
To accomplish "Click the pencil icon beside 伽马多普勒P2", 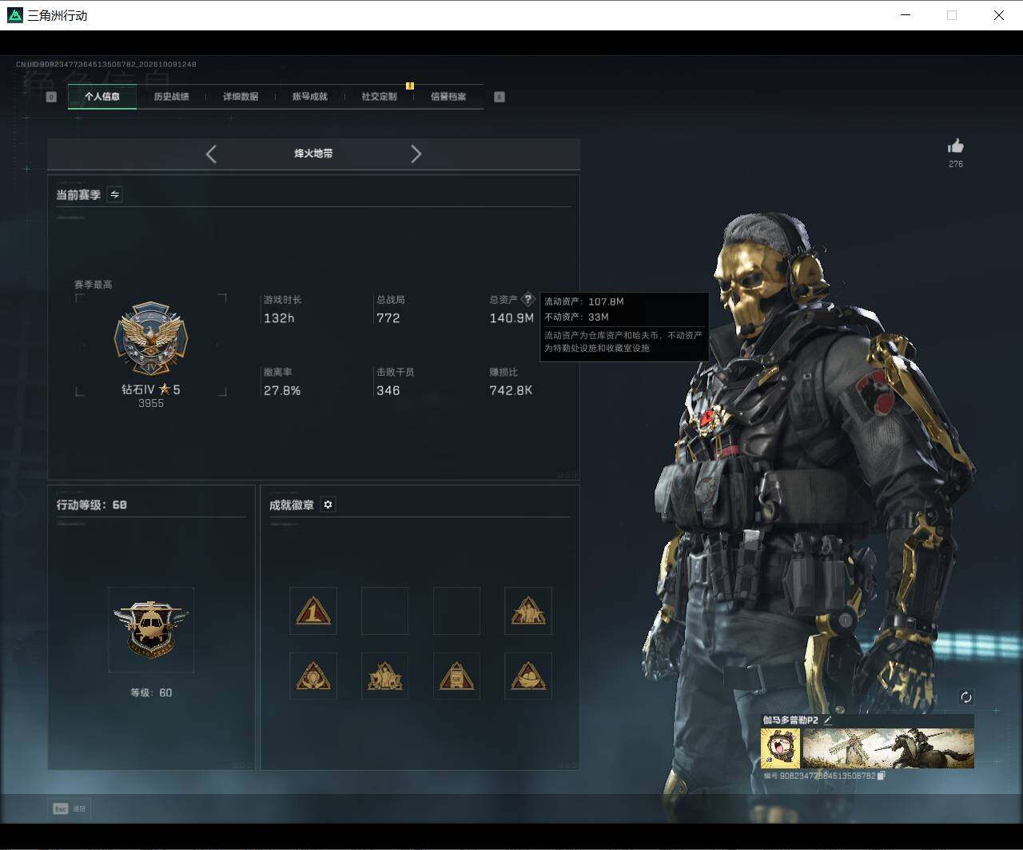I will click(828, 720).
